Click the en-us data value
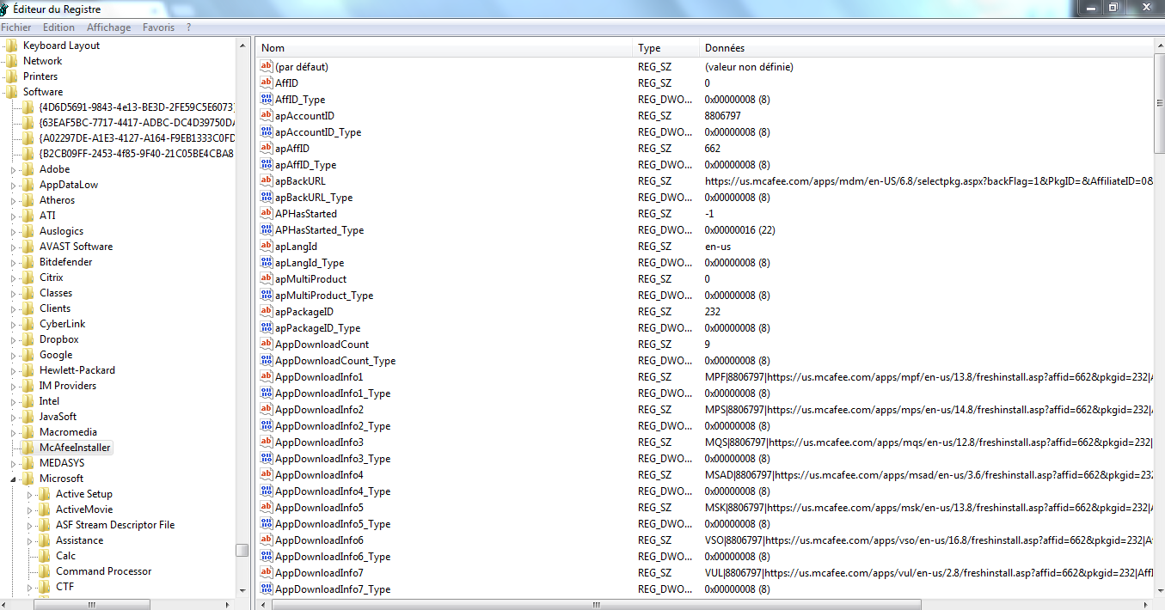Image resolution: width=1165 pixels, height=610 pixels. tap(718, 246)
